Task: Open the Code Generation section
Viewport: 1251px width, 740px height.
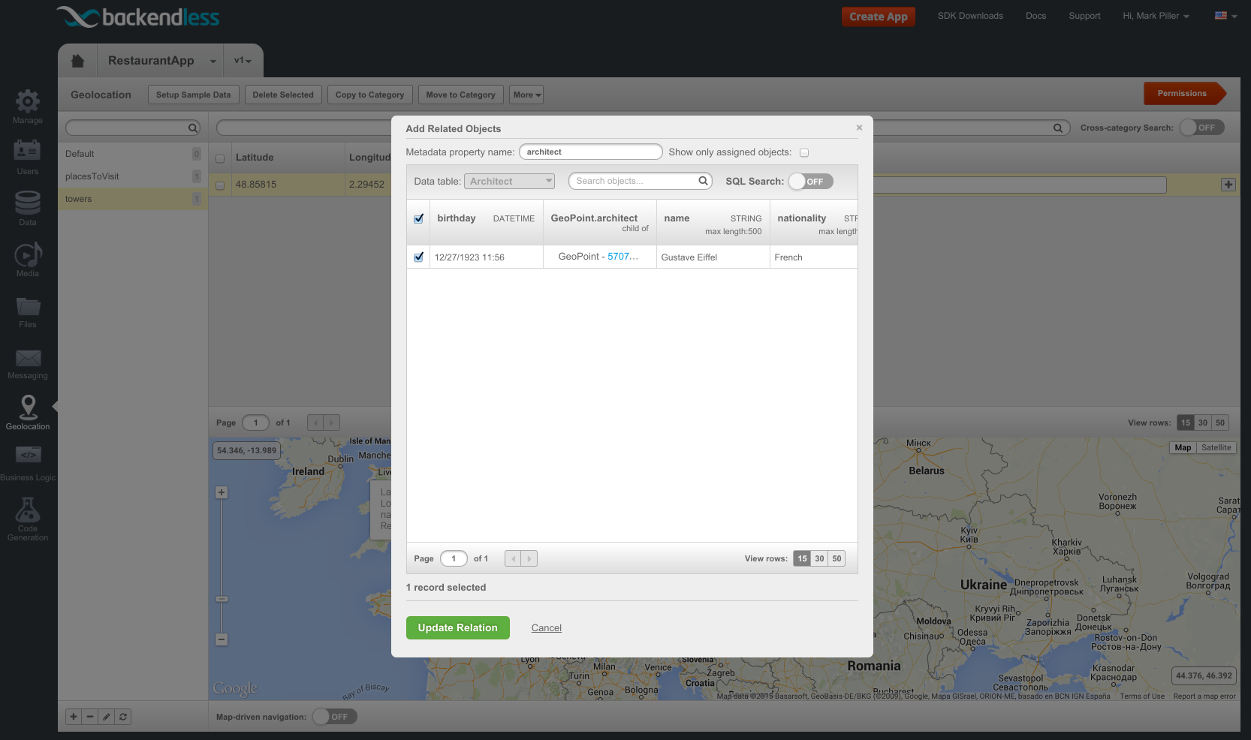Action: 28,519
